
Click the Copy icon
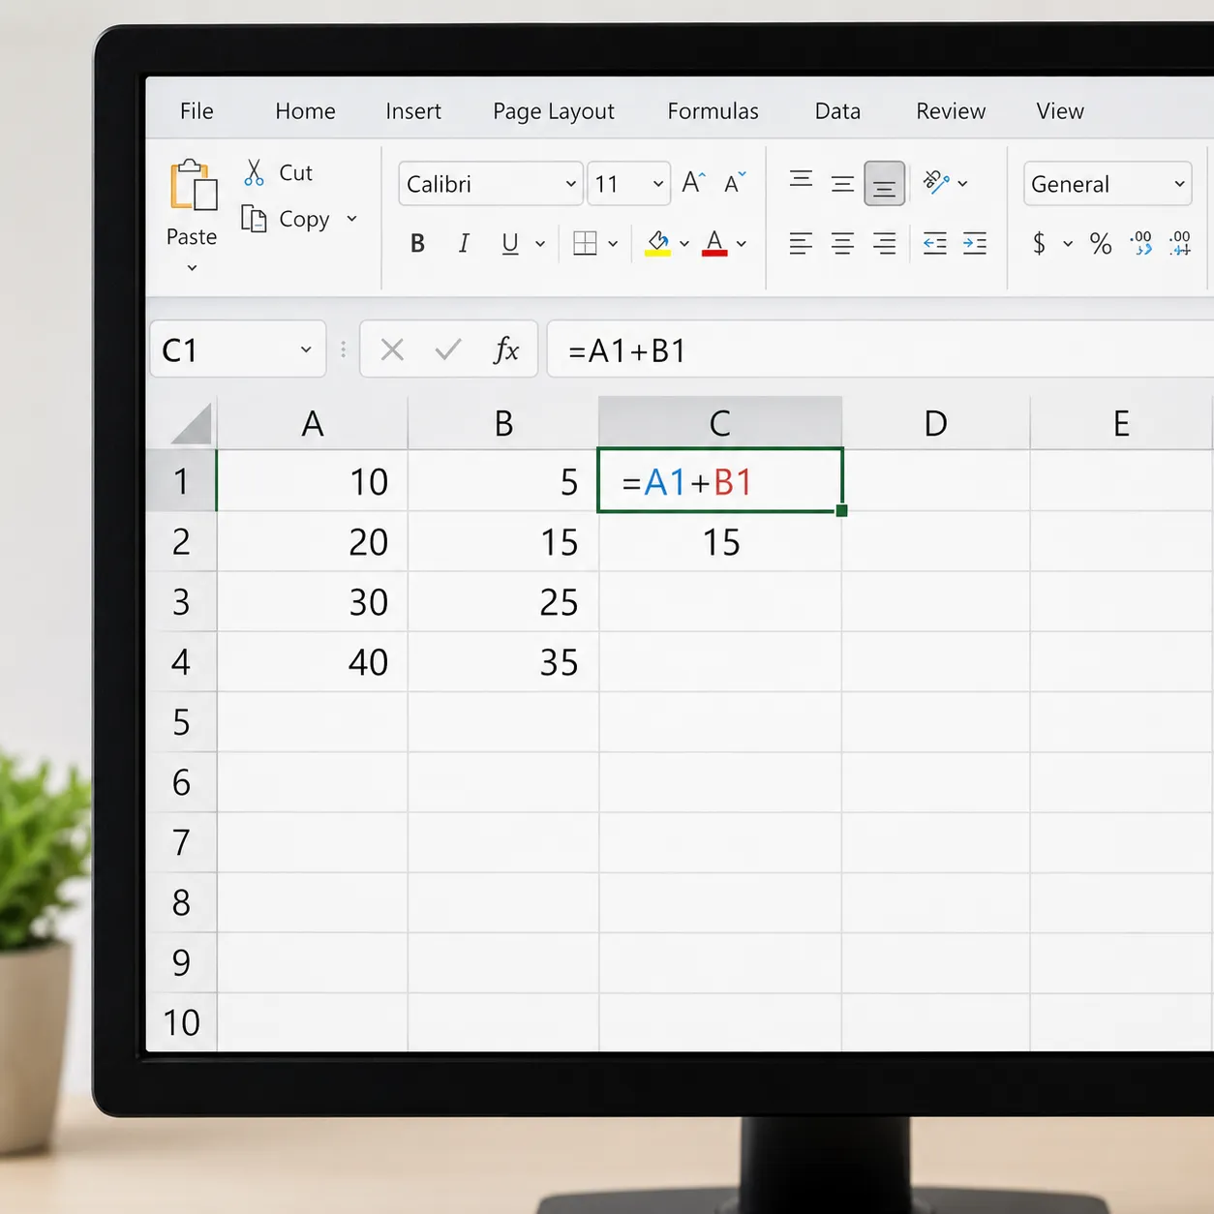(x=254, y=219)
